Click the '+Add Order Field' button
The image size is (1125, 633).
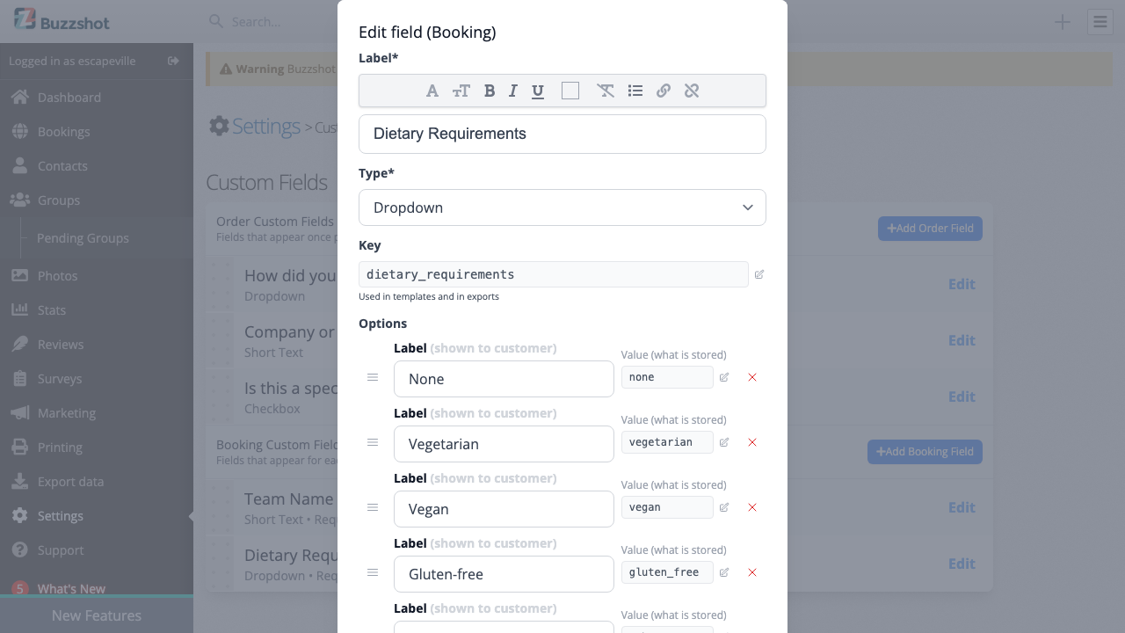(x=930, y=229)
